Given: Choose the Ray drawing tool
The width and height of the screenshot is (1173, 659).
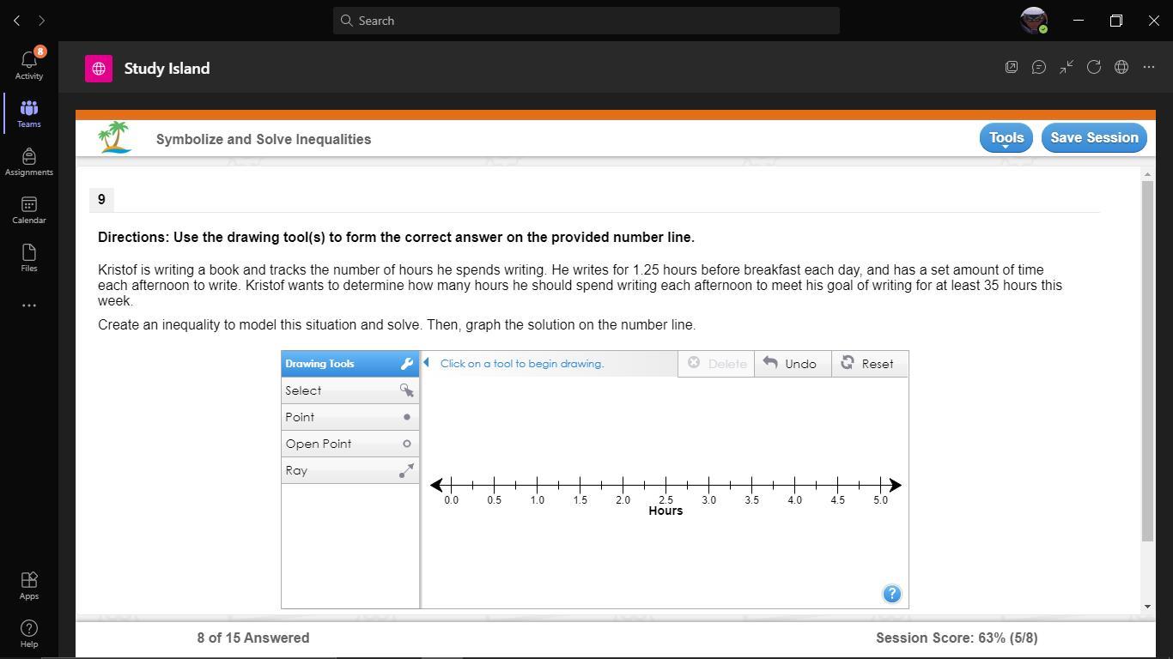Looking at the screenshot, I should [350, 470].
